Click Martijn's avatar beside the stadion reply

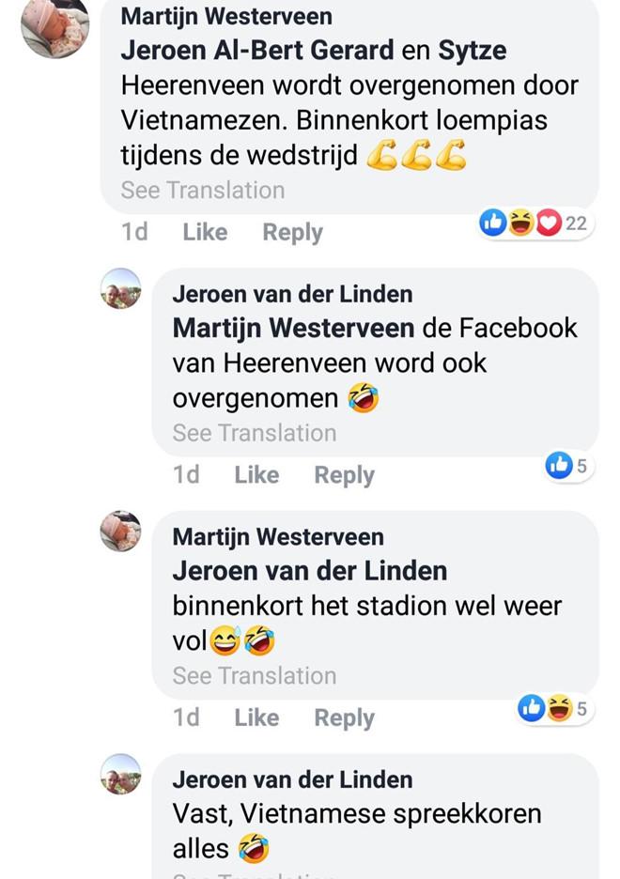(x=121, y=532)
